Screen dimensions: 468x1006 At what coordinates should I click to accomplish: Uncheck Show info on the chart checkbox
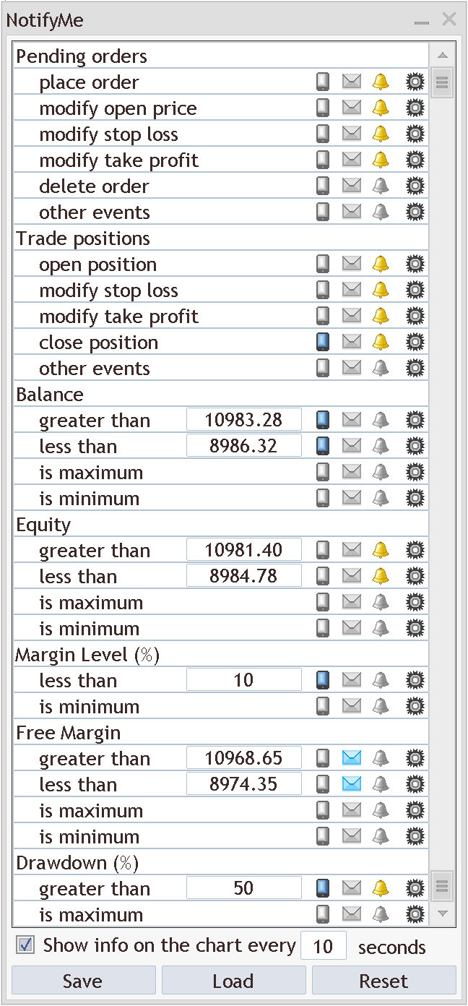point(26,945)
